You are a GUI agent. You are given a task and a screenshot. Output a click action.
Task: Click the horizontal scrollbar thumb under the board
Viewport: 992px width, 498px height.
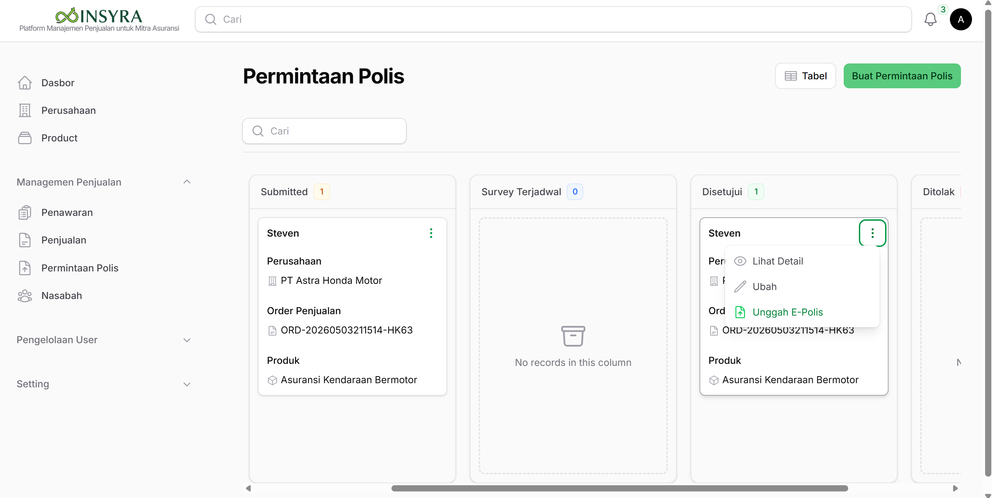(x=619, y=488)
